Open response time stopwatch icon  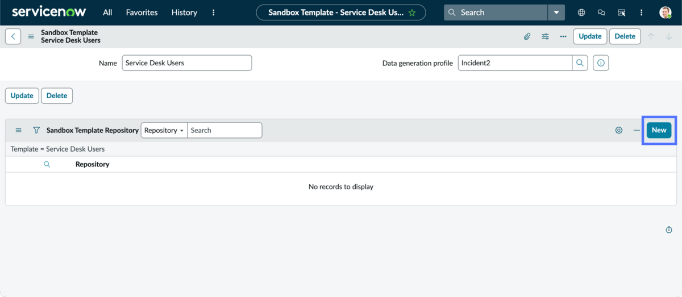tap(669, 229)
